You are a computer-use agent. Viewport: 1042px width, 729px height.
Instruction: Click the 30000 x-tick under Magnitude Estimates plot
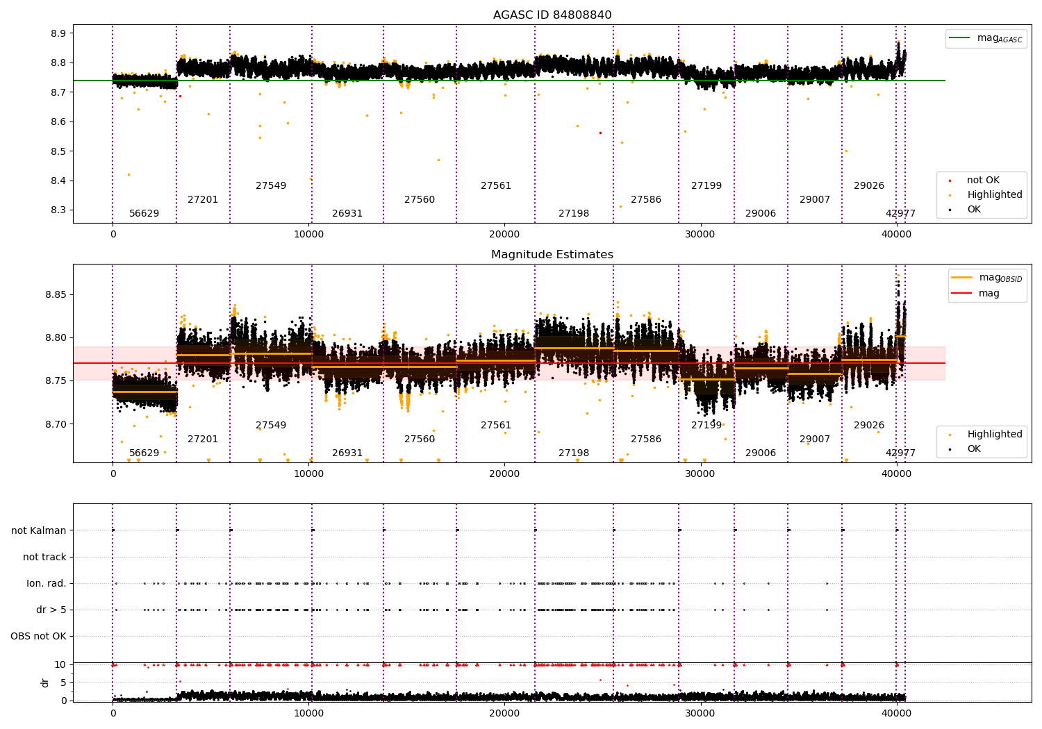point(700,474)
